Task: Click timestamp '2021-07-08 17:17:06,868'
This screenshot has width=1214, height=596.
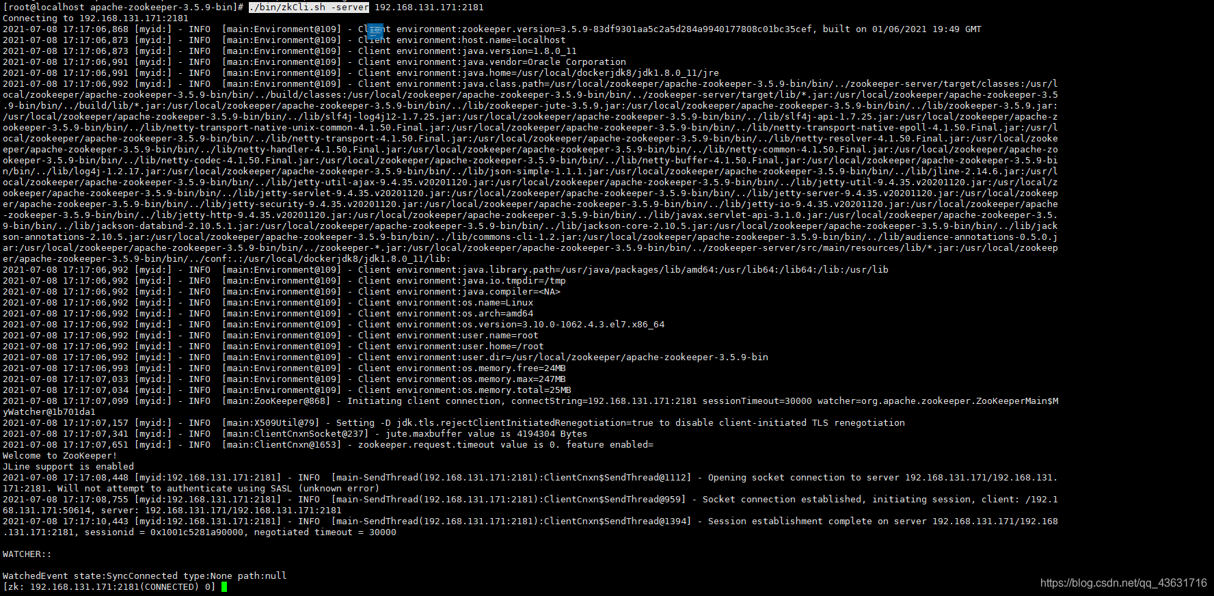Action: click(x=66, y=29)
